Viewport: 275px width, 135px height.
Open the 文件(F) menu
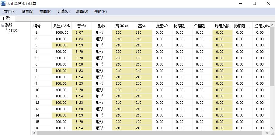(10, 12)
